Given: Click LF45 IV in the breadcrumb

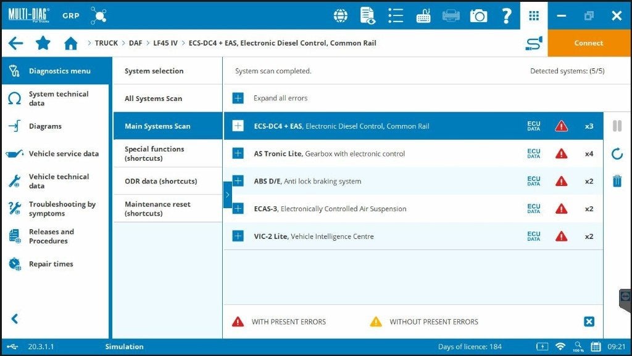Looking at the screenshot, I should pos(165,43).
